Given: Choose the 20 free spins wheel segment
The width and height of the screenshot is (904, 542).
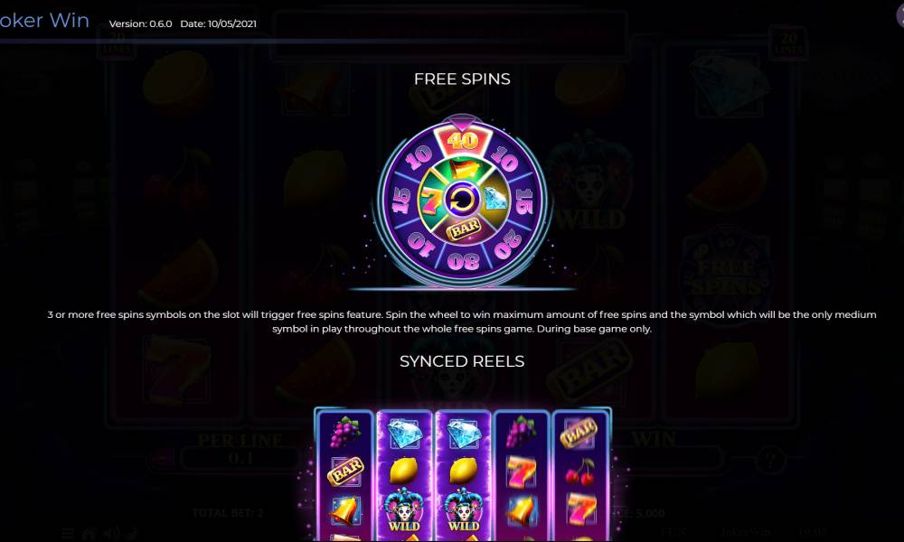Looking at the screenshot, I should (504, 243).
